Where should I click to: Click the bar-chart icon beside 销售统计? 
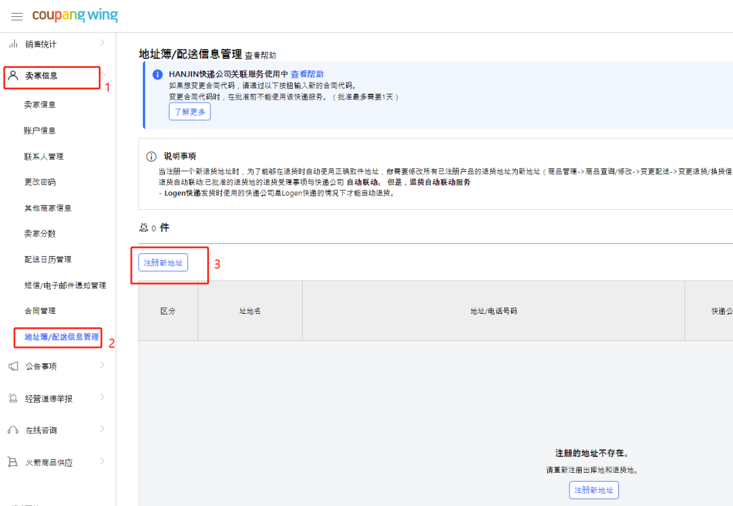[x=14, y=43]
